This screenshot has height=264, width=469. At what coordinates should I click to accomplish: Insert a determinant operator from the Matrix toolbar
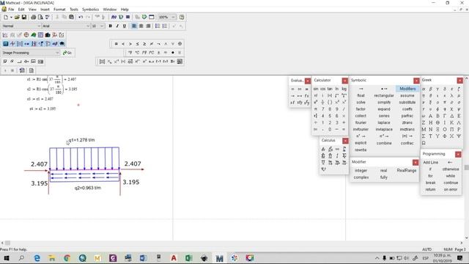click(123, 62)
